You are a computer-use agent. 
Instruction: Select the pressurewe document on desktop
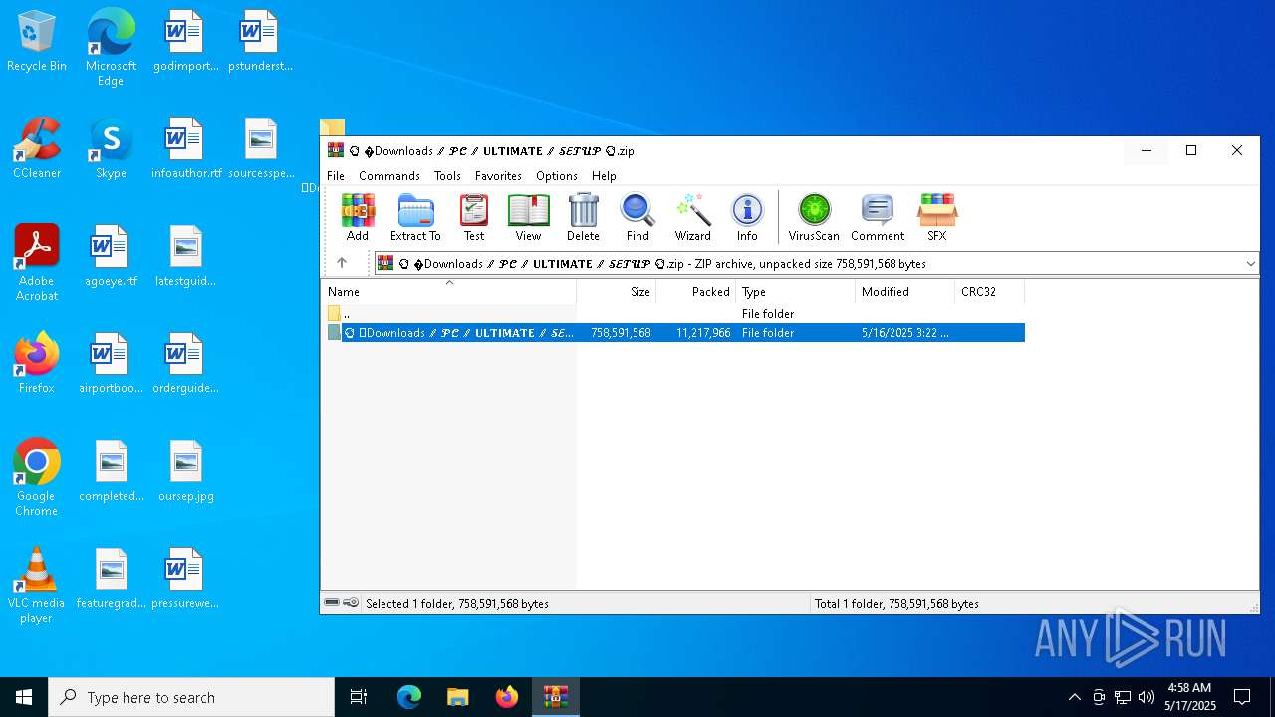coord(186,580)
